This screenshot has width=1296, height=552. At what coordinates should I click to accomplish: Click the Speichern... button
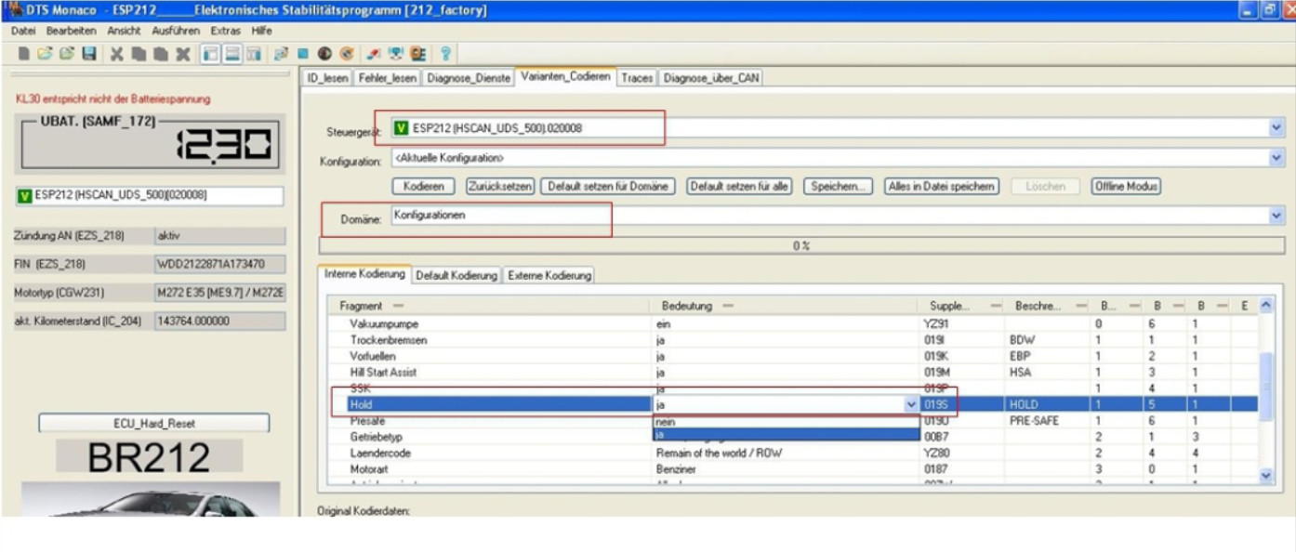(x=839, y=187)
